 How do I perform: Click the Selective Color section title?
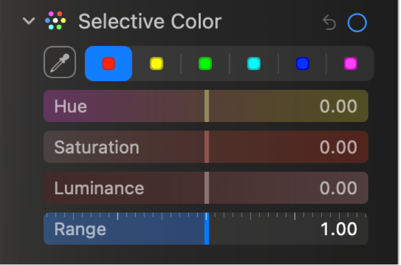click(x=150, y=22)
